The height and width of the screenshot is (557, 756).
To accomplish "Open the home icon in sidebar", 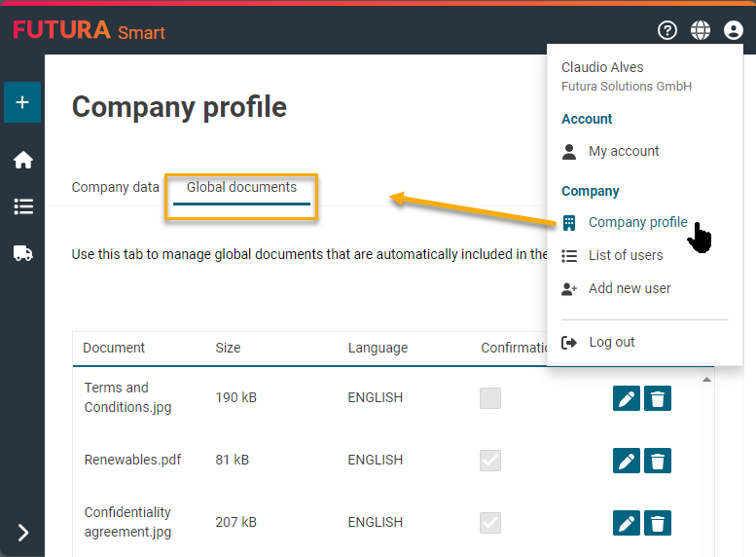I will [x=22, y=161].
